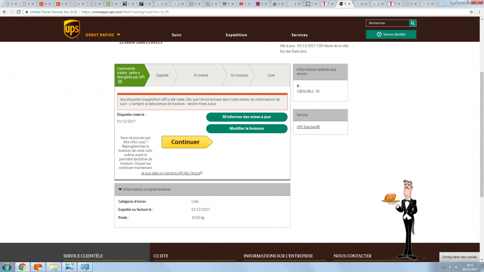The height and width of the screenshot is (272, 484).
Task: Click the browser address bar URL
Action: pos(125,12)
